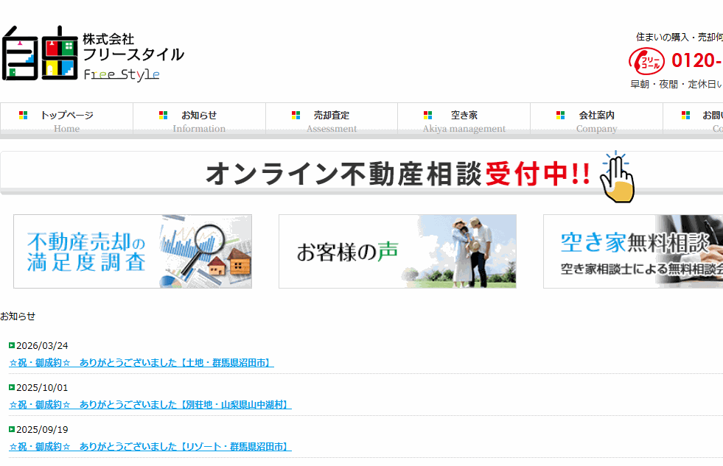This screenshot has width=723, height=466.
Task: Open the 土地・群馬県沼田市 news link
Action: coord(142,363)
